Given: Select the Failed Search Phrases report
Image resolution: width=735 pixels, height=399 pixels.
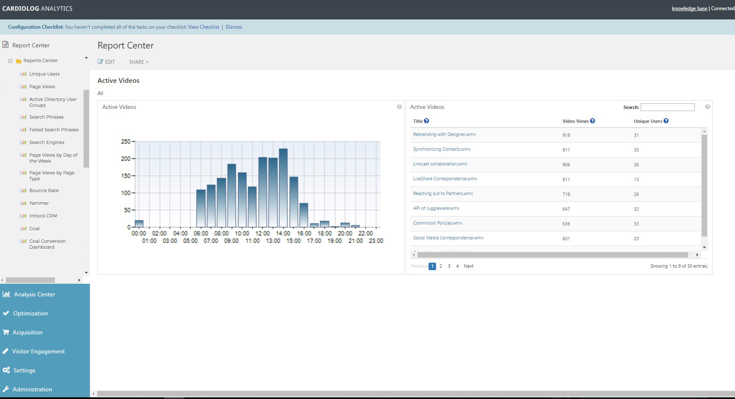Looking at the screenshot, I should (54, 130).
